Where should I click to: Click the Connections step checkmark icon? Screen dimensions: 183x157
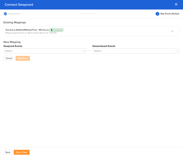pyautogui.click(x=5, y=14)
